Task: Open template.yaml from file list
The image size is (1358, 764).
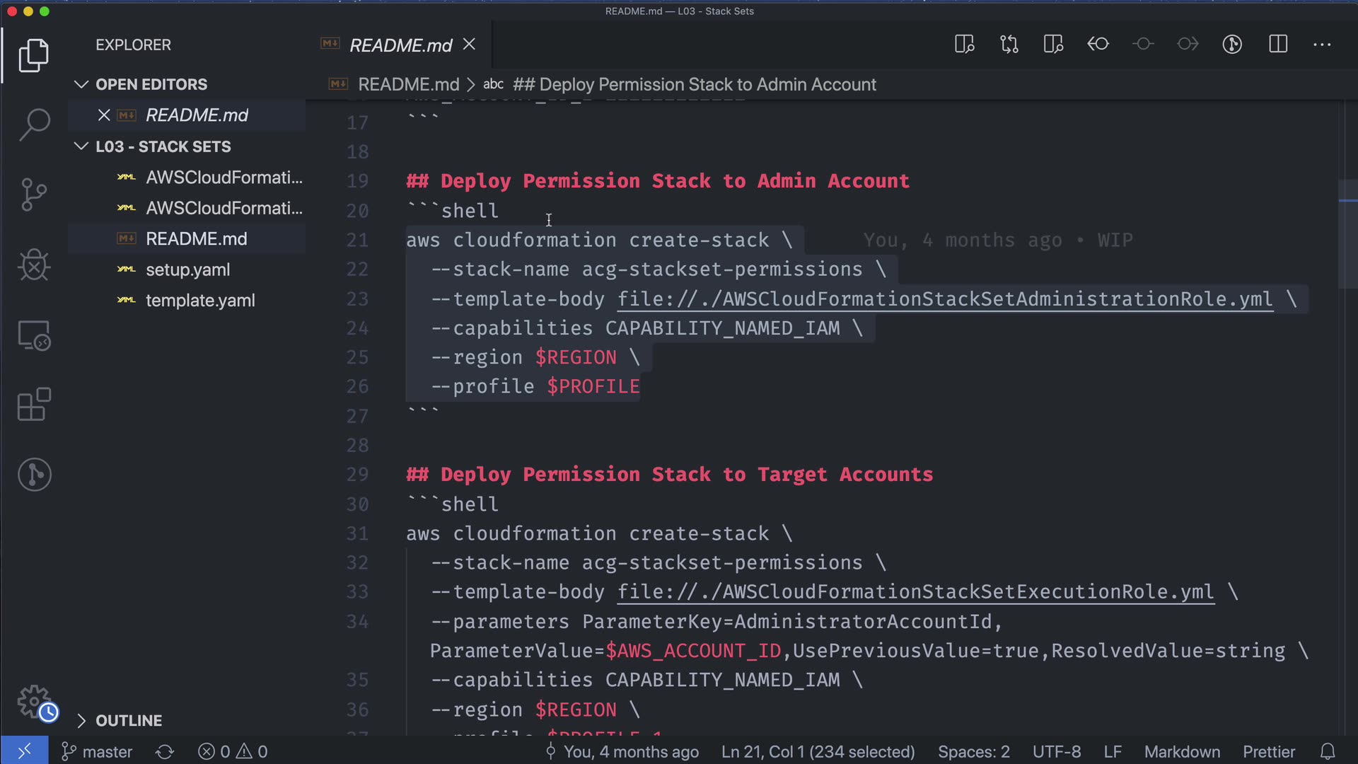Action: tap(200, 301)
